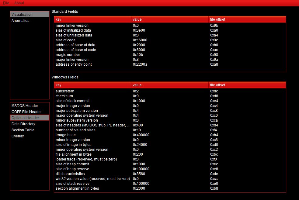The image size is (299, 200).
Task: Click the 0x2200a entry point value
Action: coord(140,64)
